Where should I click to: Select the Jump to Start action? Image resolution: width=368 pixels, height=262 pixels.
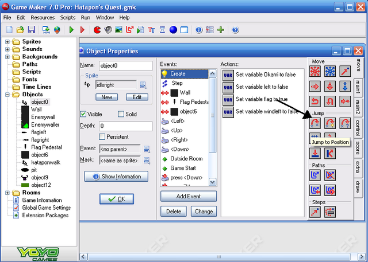[330, 123]
